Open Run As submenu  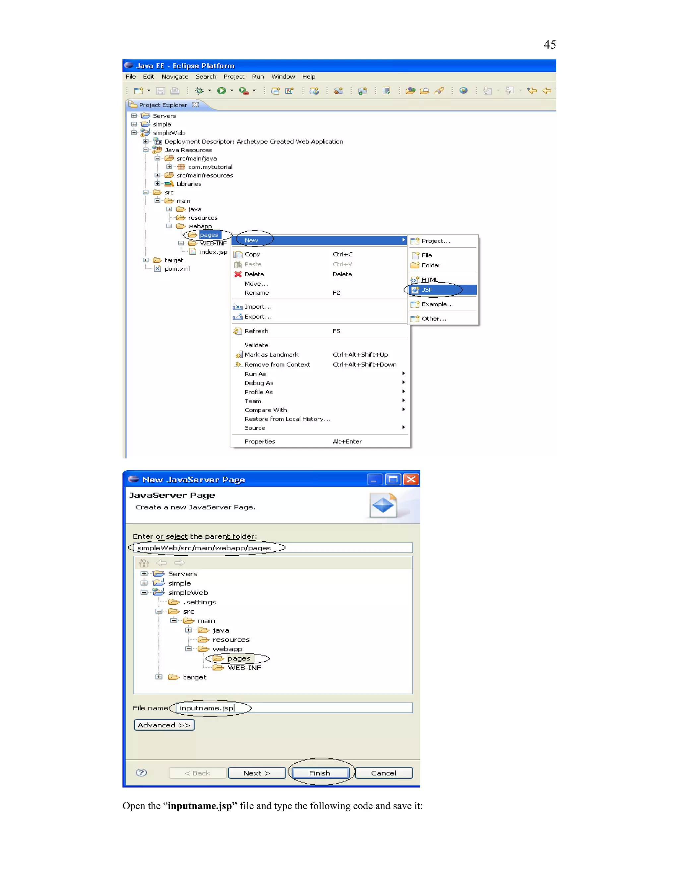pyautogui.click(x=319, y=374)
